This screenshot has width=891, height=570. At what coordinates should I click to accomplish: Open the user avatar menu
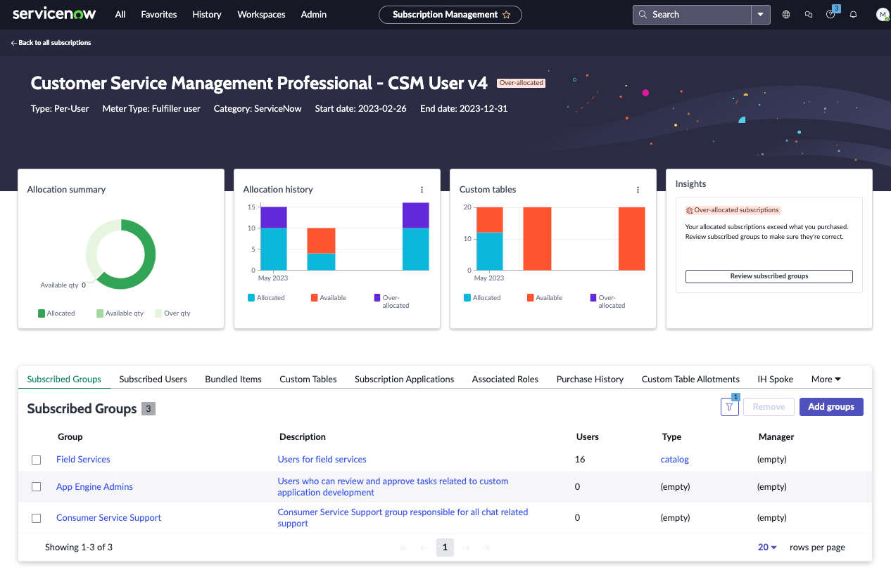click(883, 14)
